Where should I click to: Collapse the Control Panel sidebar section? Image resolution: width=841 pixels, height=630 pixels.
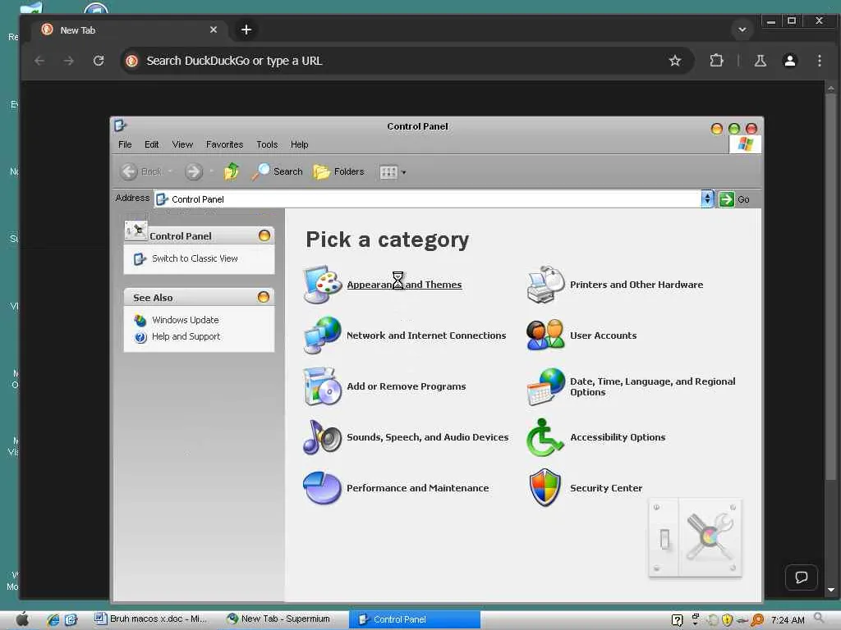pyautogui.click(x=264, y=235)
